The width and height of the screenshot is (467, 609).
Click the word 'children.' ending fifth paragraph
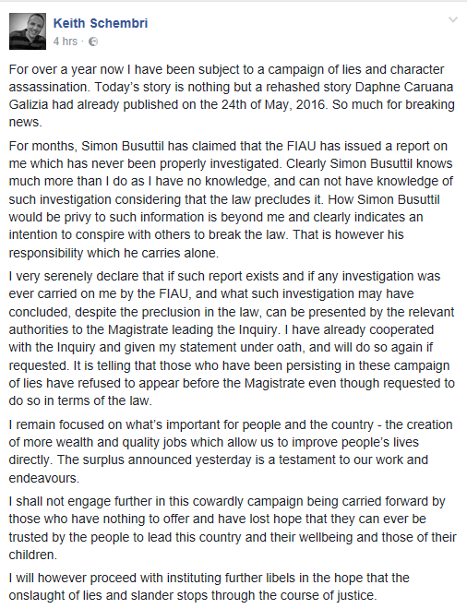(x=33, y=555)
